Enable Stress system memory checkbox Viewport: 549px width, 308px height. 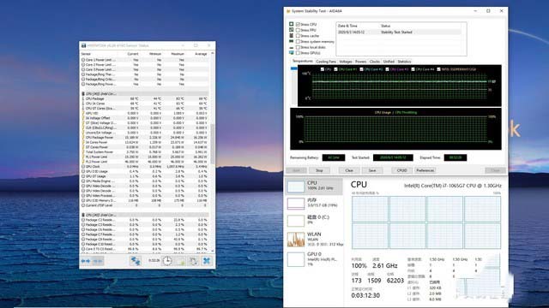pyautogui.click(x=298, y=42)
